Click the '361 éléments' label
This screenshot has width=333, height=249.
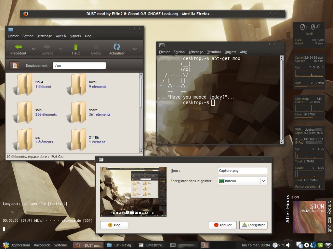[x=100, y=114]
